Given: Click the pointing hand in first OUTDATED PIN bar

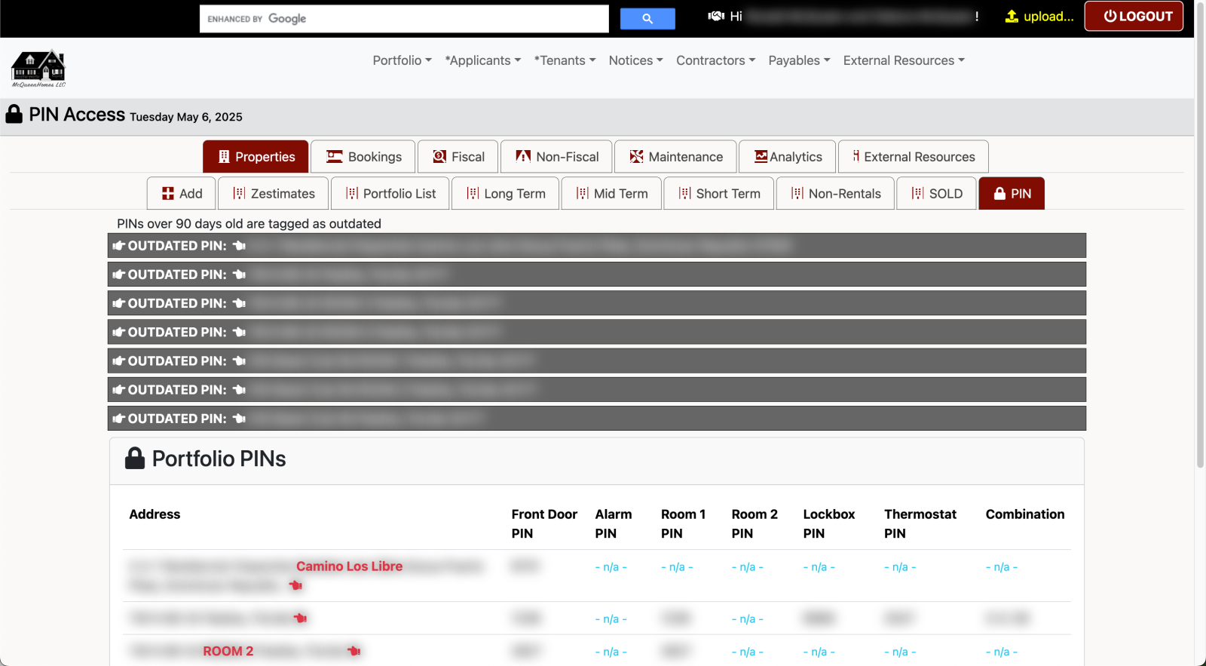Looking at the screenshot, I should [x=240, y=246].
